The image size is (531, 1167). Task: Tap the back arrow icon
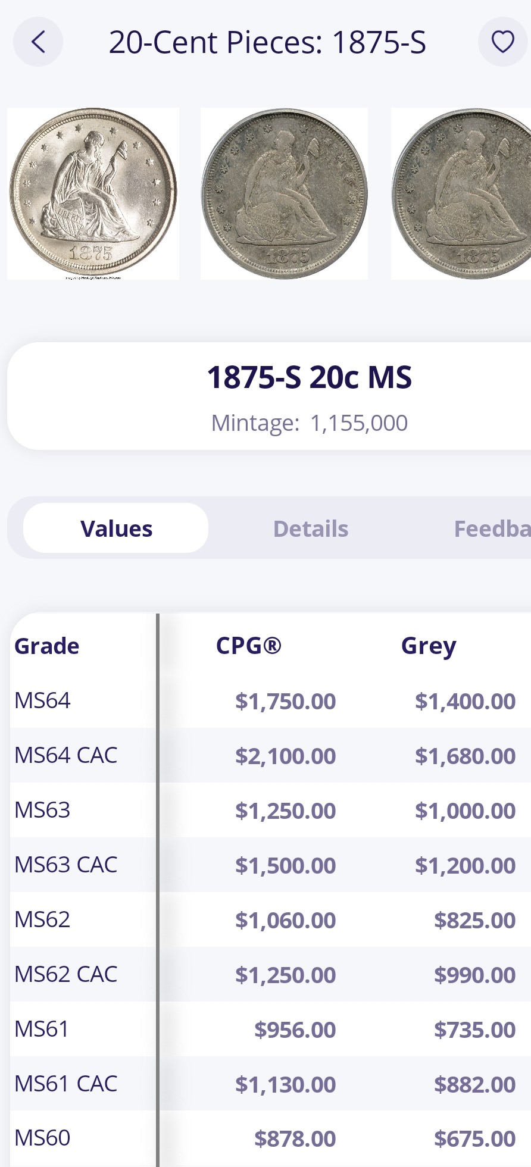pyautogui.click(x=38, y=42)
